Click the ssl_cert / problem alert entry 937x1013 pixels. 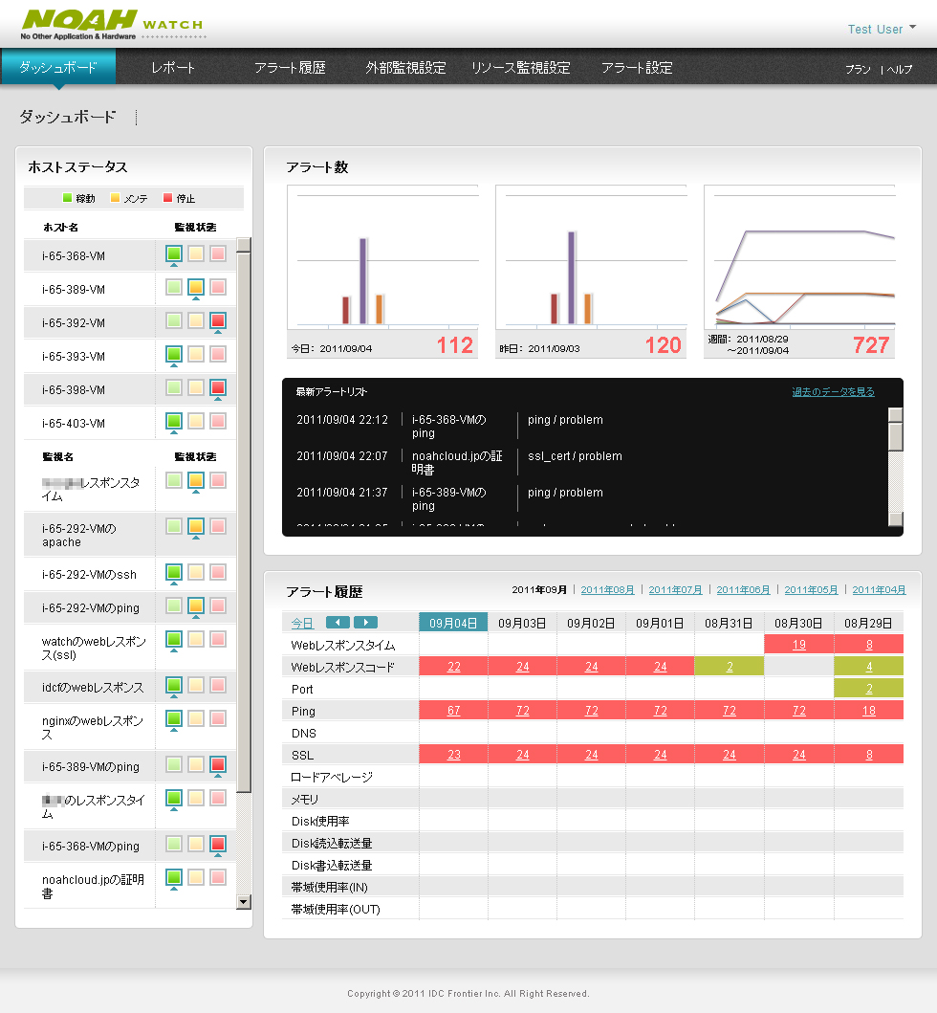coord(575,456)
